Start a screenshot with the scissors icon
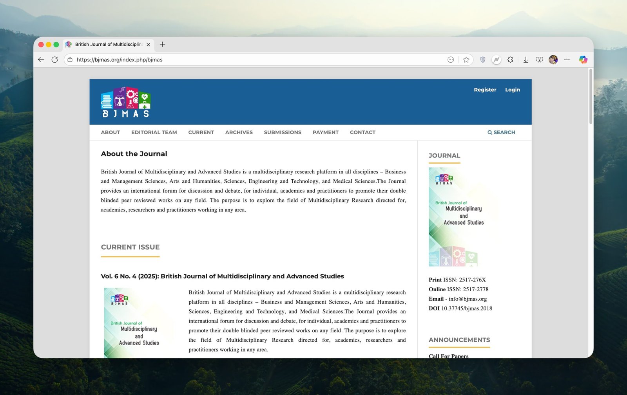The width and height of the screenshot is (627, 395). pos(539,60)
